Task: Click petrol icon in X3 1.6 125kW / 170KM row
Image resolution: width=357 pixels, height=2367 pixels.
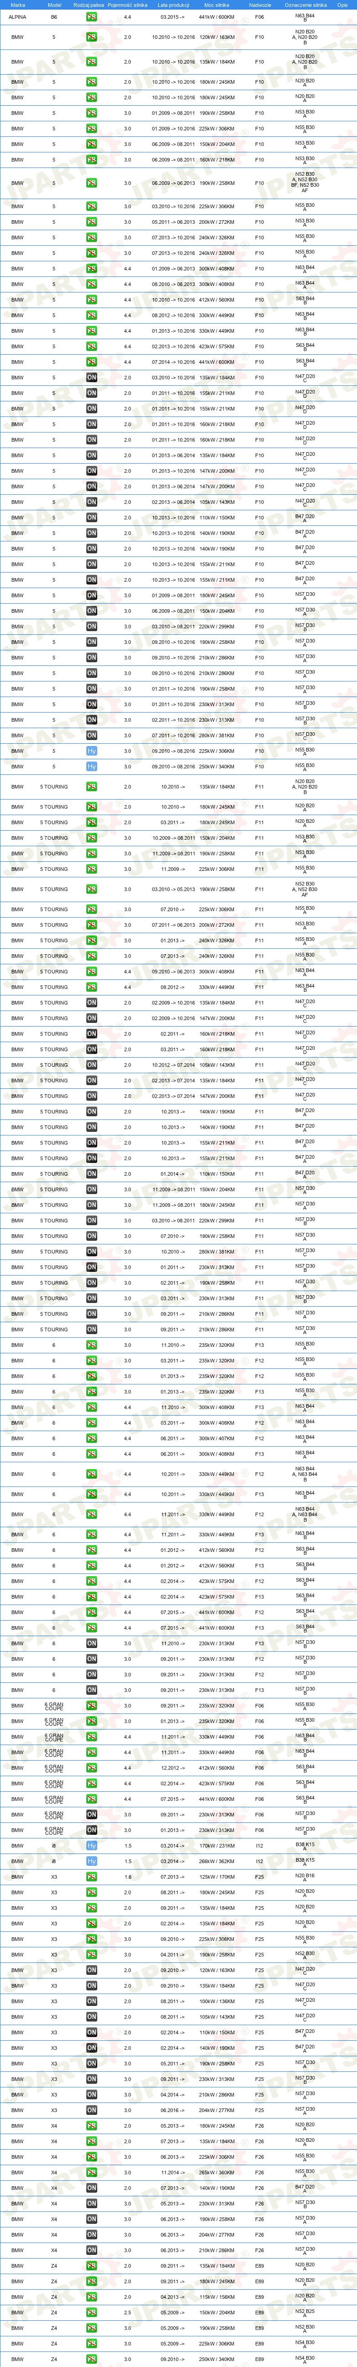Action: point(92,1877)
